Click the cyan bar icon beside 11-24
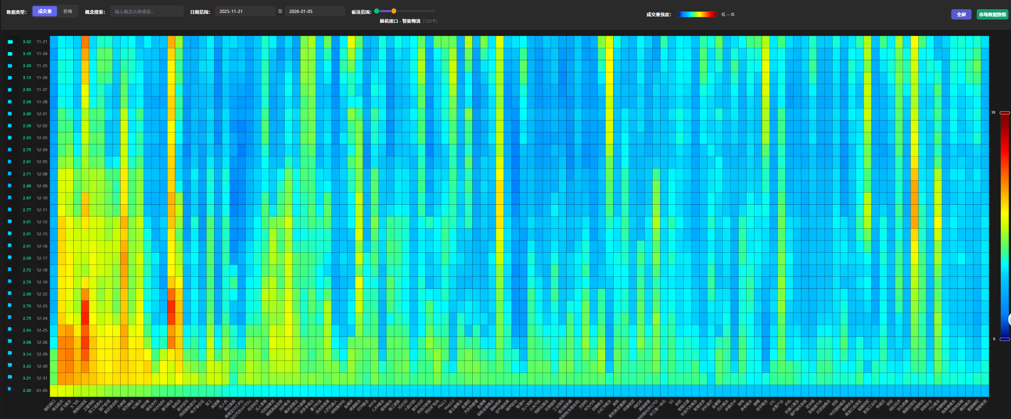 (x=10, y=54)
